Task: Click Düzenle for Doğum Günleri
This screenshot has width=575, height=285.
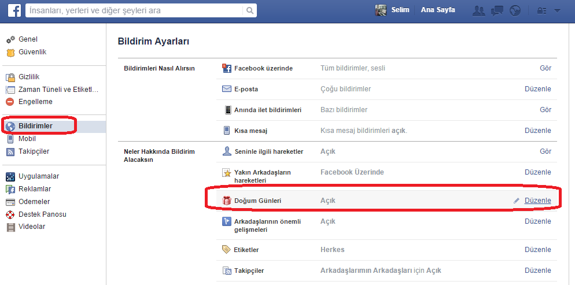Action: pyautogui.click(x=537, y=201)
